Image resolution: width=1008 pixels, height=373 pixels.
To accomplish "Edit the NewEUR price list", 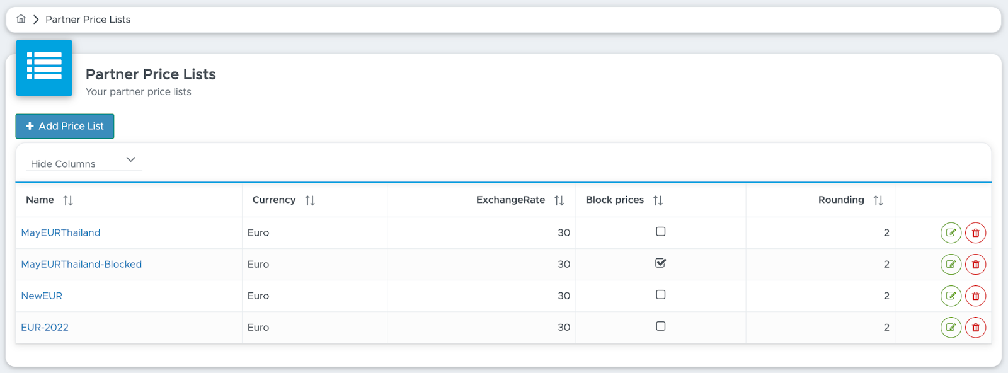I will [x=951, y=296].
